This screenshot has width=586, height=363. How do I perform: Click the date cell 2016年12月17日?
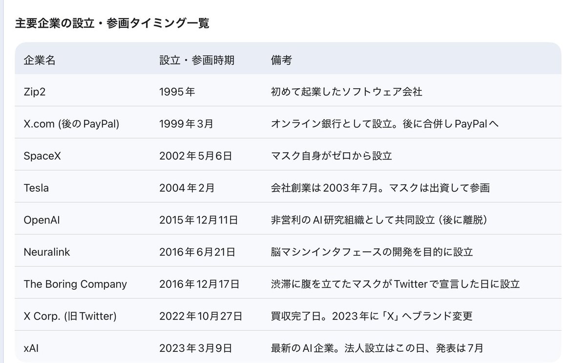[199, 284]
